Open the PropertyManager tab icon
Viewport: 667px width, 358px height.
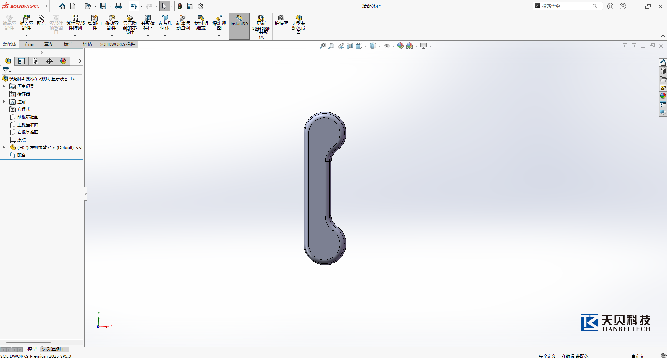click(22, 61)
